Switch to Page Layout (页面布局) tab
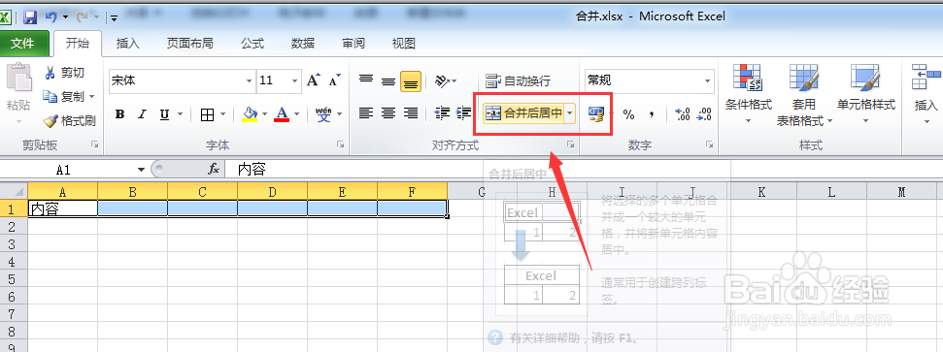943x352 pixels. [x=190, y=44]
